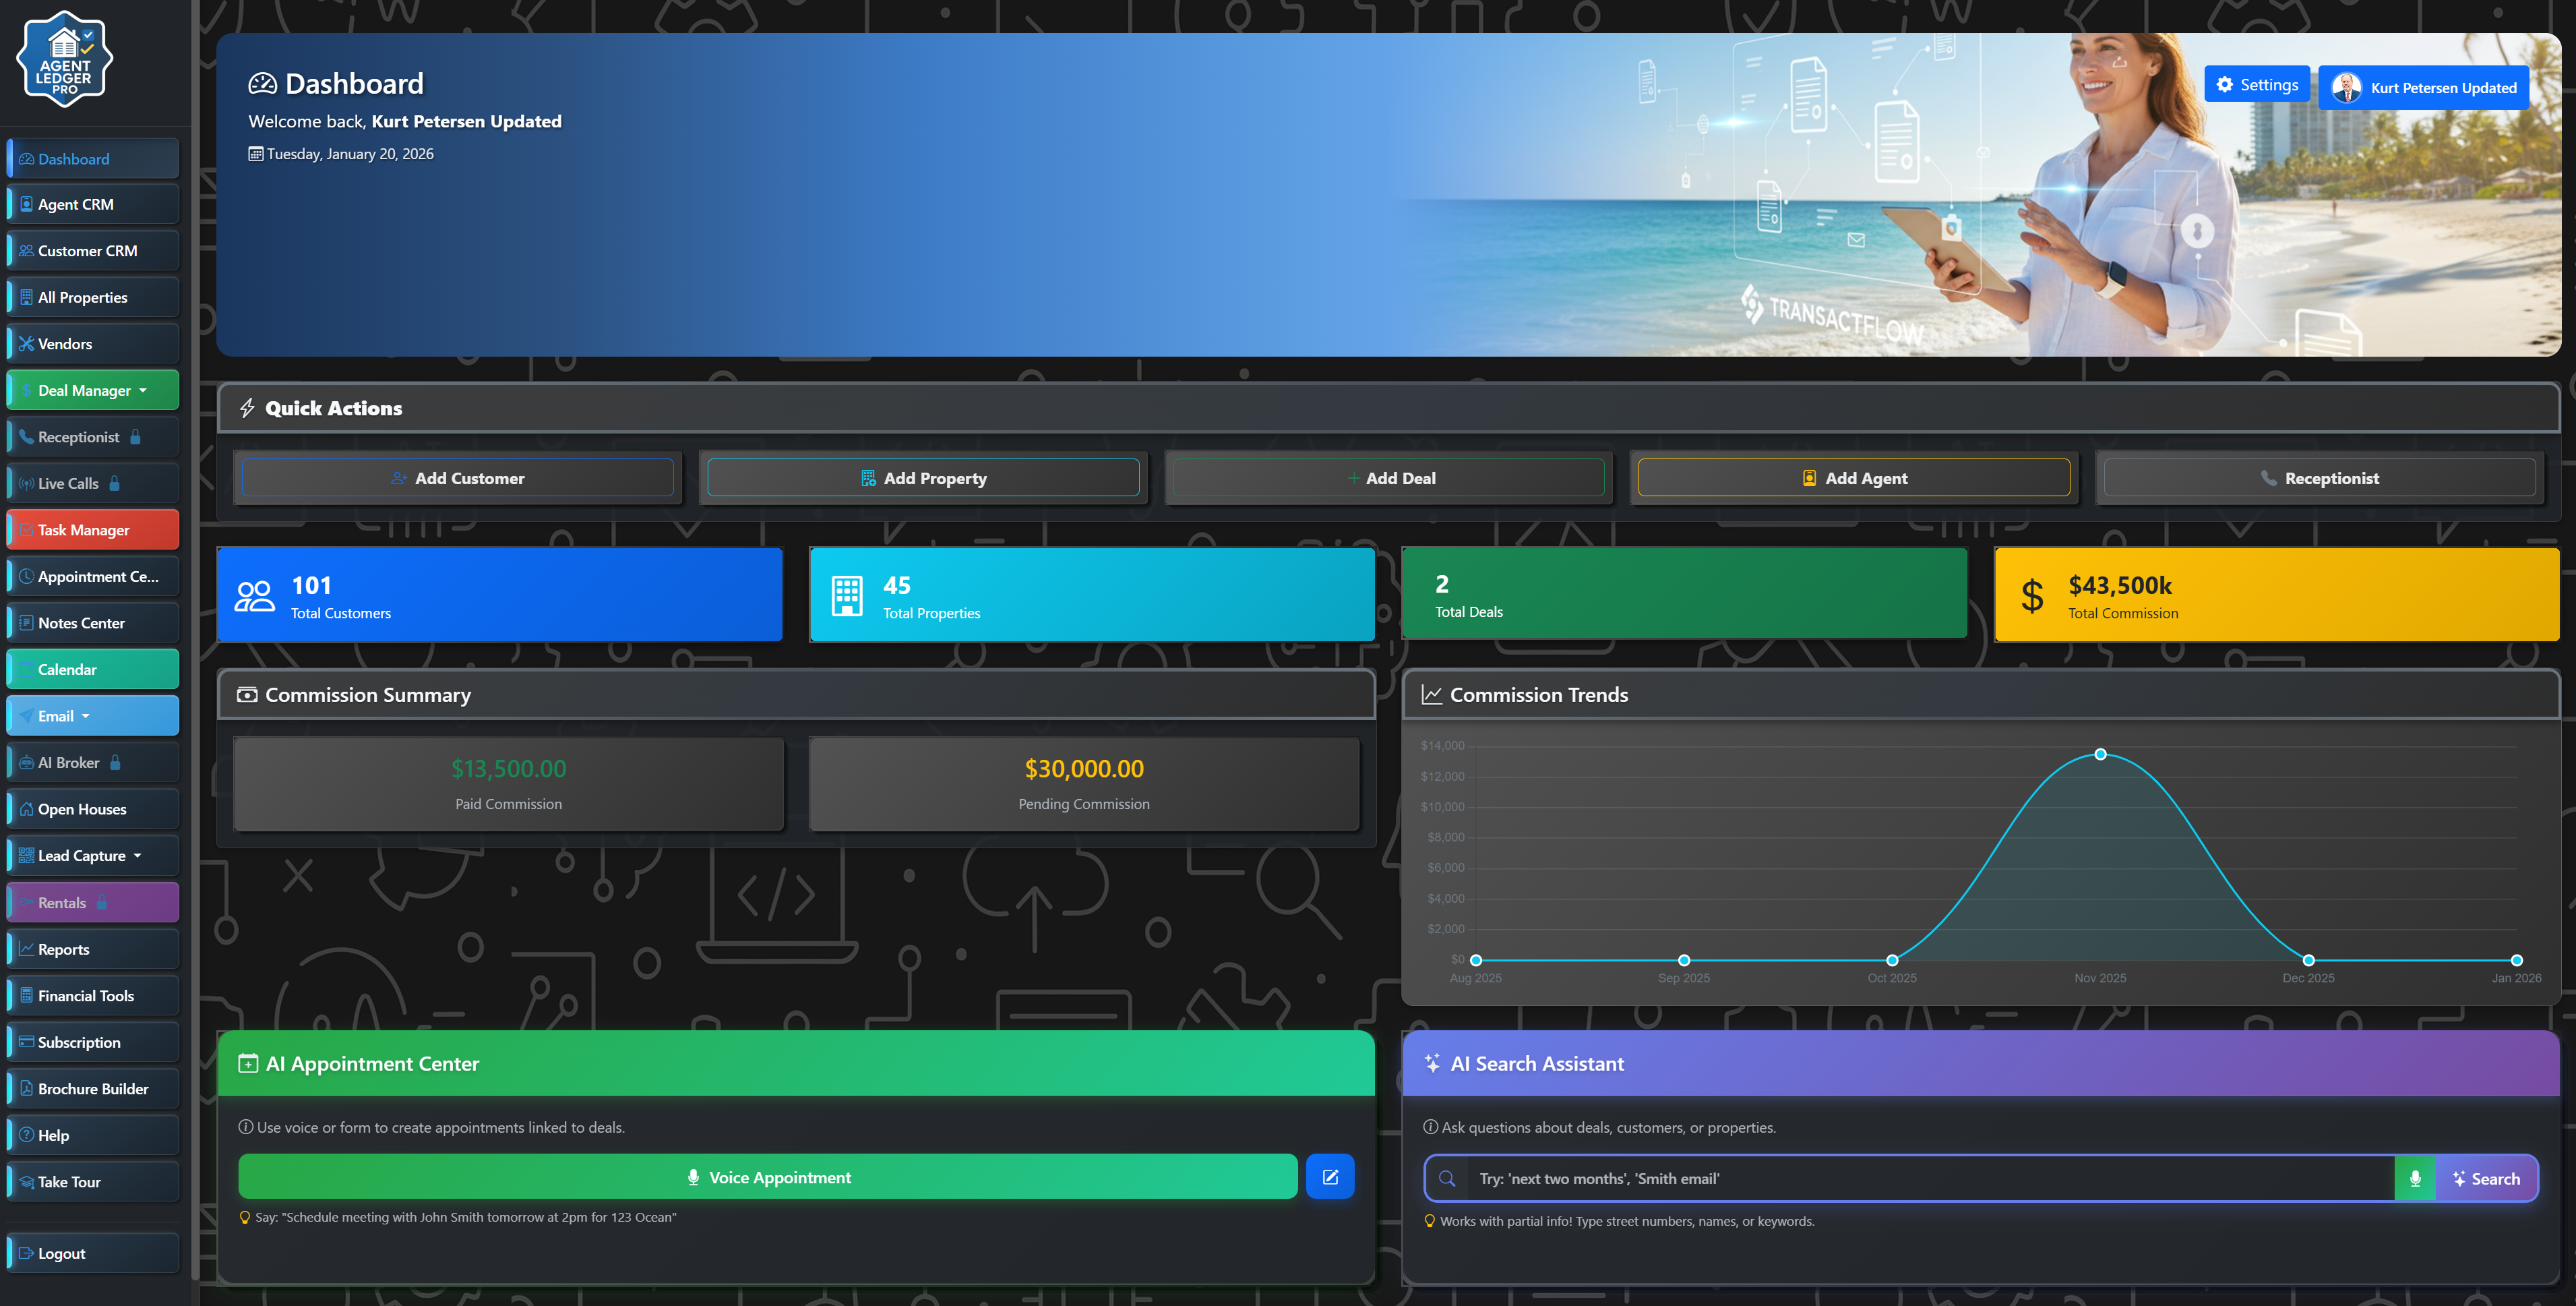Click the Add Customer quick action
Image resolution: width=2576 pixels, height=1306 pixels.
[459, 477]
